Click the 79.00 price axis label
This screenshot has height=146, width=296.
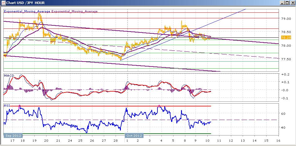[285, 19]
